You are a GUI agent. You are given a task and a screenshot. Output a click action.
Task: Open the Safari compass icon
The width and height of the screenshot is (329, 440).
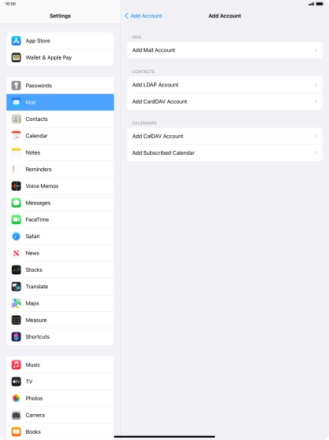[x=16, y=236]
